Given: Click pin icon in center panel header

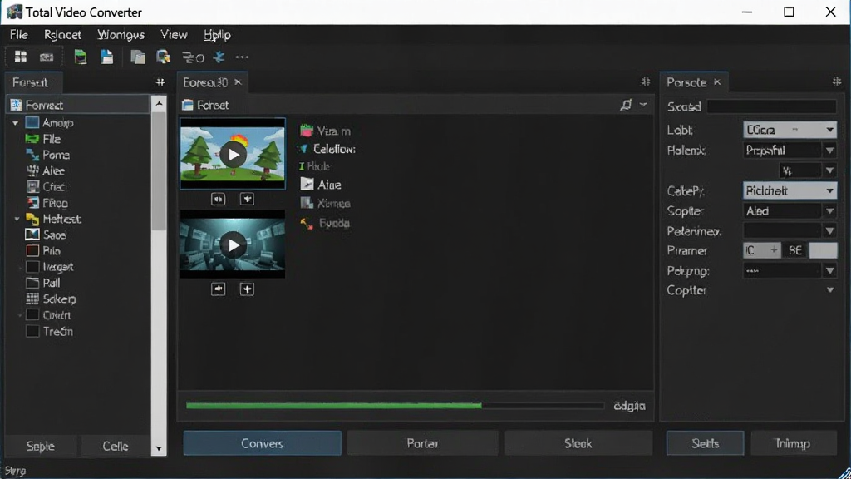Looking at the screenshot, I should click(x=645, y=81).
